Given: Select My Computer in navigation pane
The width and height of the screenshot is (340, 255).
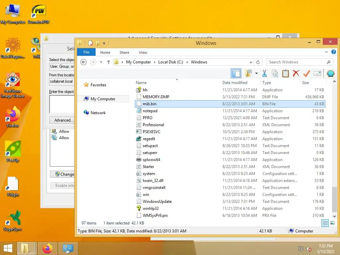Looking at the screenshot, I should click(103, 99).
